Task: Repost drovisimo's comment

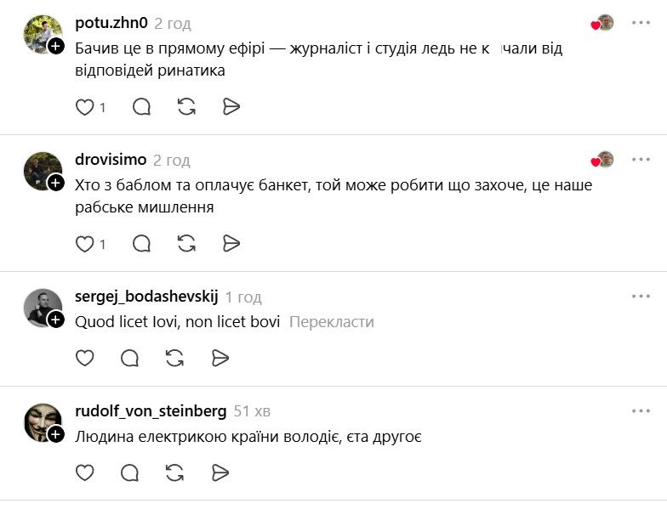Action: (186, 244)
